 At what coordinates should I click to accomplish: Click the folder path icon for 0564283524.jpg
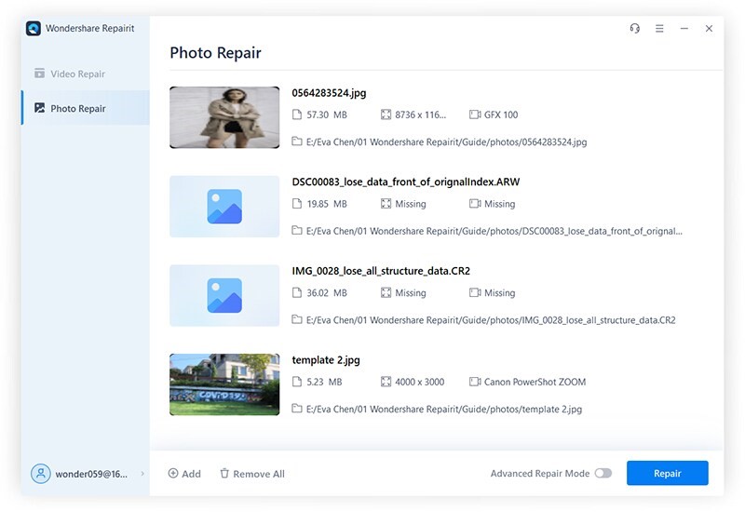coord(297,141)
